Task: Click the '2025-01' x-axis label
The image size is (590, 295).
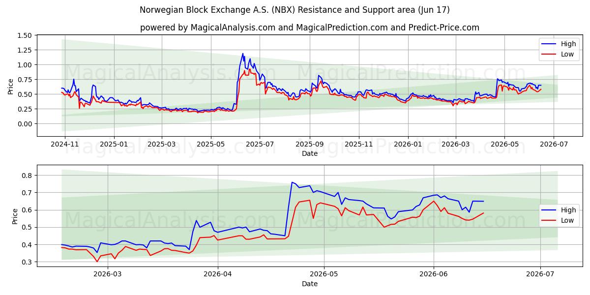Action: pyautogui.click(x=114, y=145)
